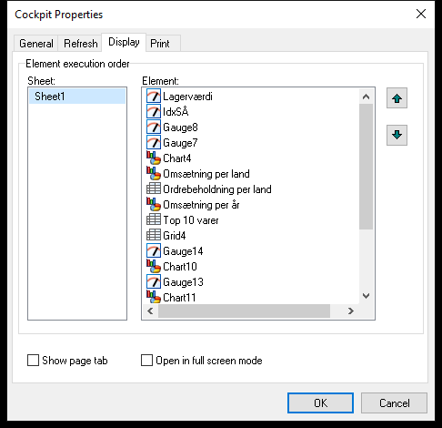This screenshot has height=428, width=442.
Task: Enable the Show page tab checkbox
Action: click(x=33, y=361)
